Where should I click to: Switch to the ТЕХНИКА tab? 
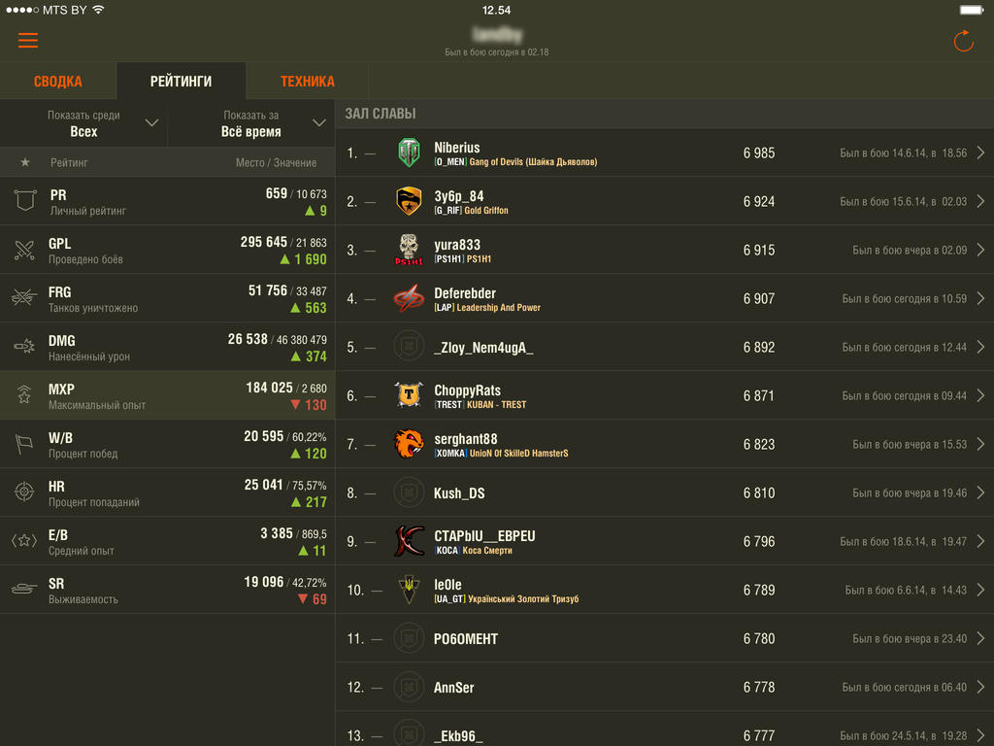(x=308, y=82)
